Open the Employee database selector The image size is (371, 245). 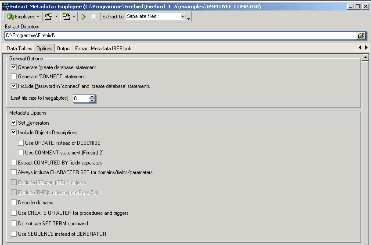pyautogui.click(x=23, y=17)
